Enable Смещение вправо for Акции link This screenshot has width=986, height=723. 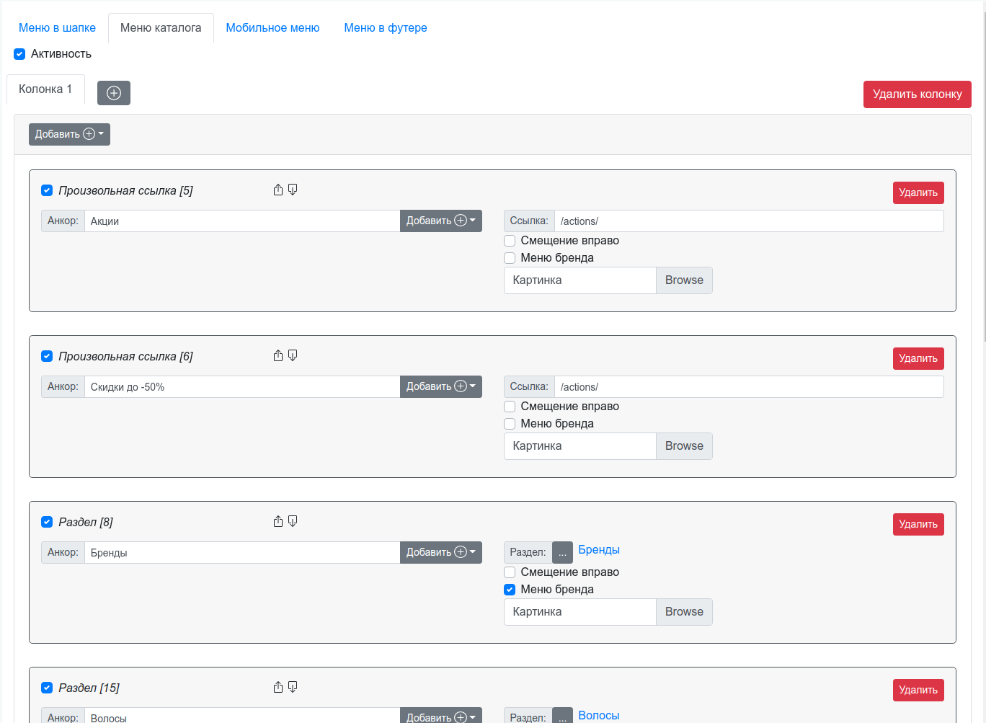click(x=510, y=241)
